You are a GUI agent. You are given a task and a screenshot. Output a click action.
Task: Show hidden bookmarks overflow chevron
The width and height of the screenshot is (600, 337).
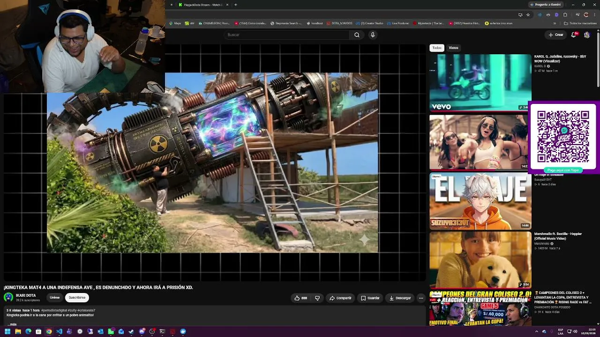555,23
